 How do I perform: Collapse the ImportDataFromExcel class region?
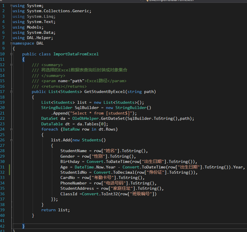11,54
